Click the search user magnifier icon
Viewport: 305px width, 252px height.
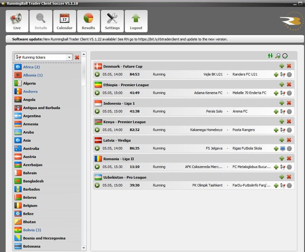(278, 56)
